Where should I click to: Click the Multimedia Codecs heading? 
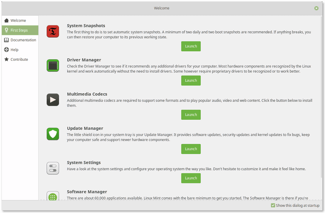[87, 94]
